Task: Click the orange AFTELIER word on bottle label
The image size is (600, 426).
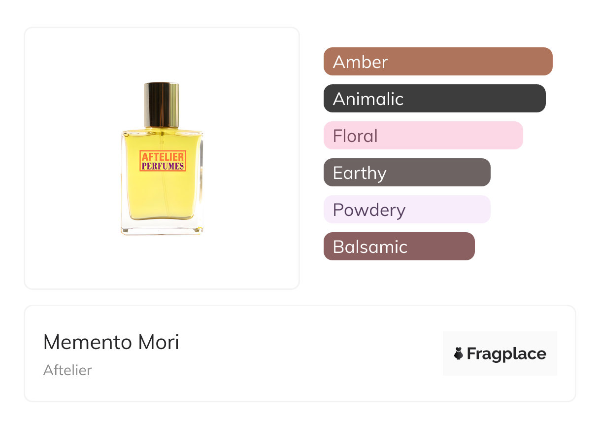Action: coord(163,157)
